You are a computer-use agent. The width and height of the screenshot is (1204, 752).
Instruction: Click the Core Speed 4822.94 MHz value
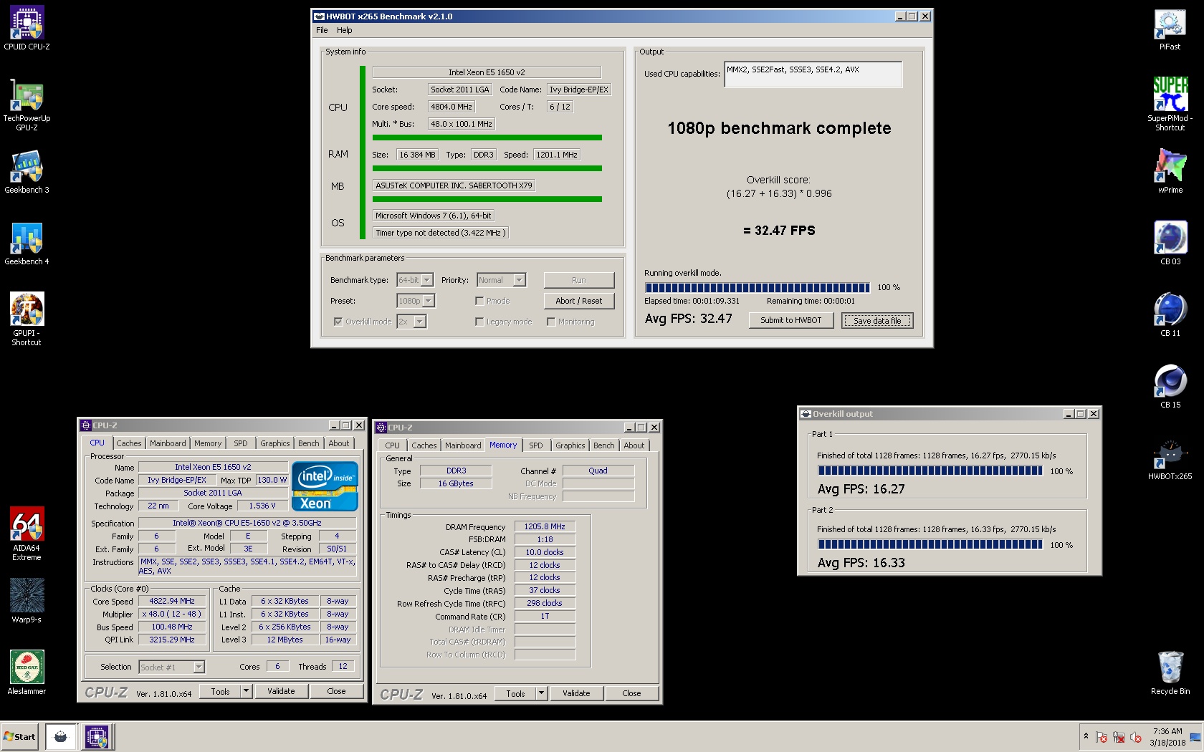[x=172, y=601]
